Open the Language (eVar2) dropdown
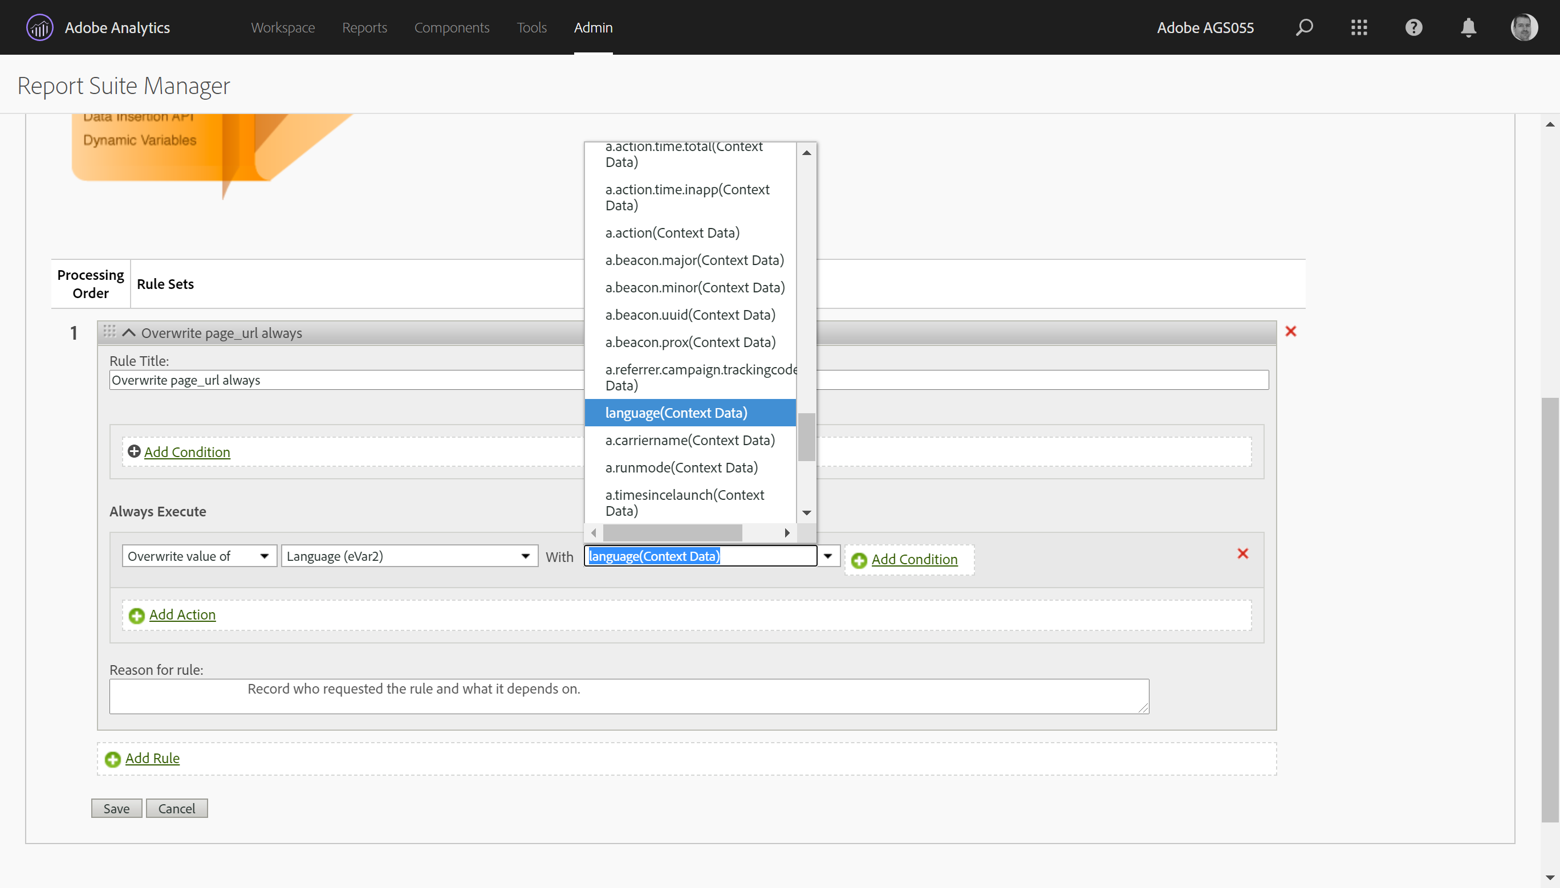 coord(409,556)
